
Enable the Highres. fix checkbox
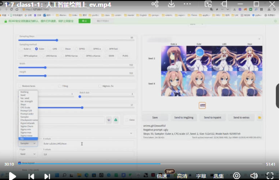coord(100,86)
